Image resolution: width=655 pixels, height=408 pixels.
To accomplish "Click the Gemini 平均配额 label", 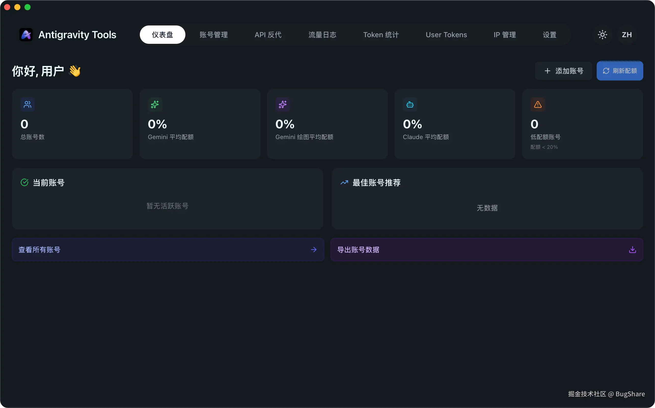I will point(170,137).
